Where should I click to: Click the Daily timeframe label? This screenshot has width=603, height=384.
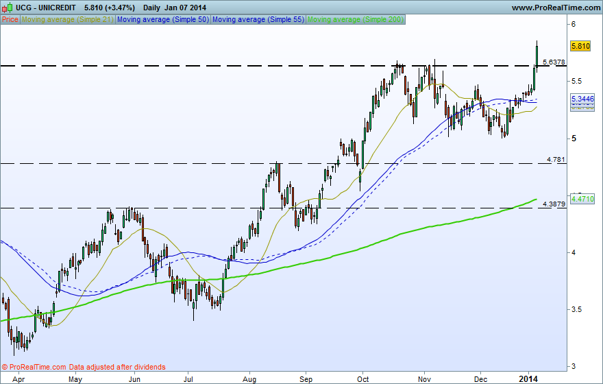pyautogui.click(x=152, y=8)
